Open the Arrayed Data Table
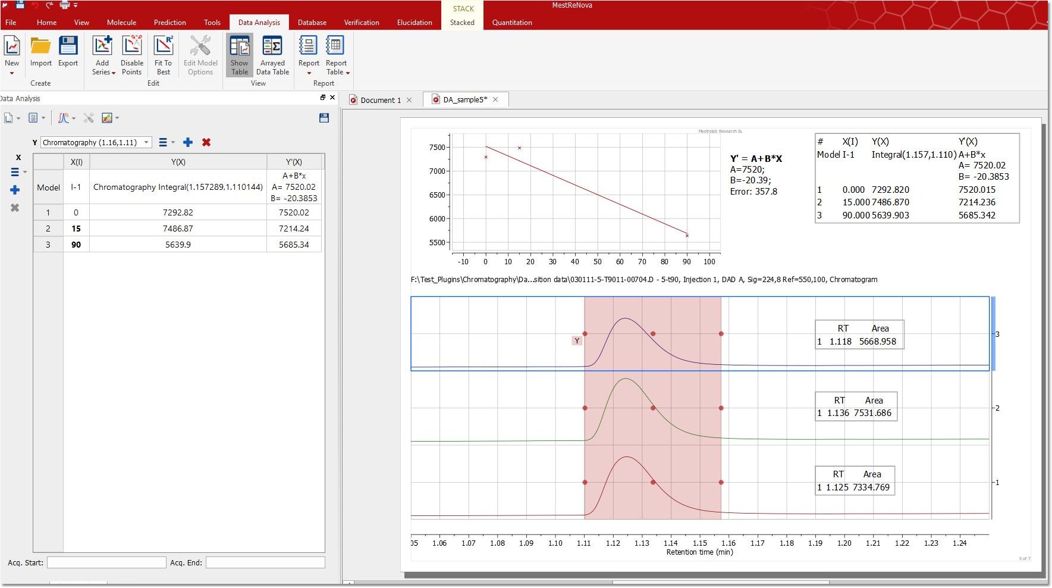Screen dimensions: 1052x588 click(x=272, y=55)
